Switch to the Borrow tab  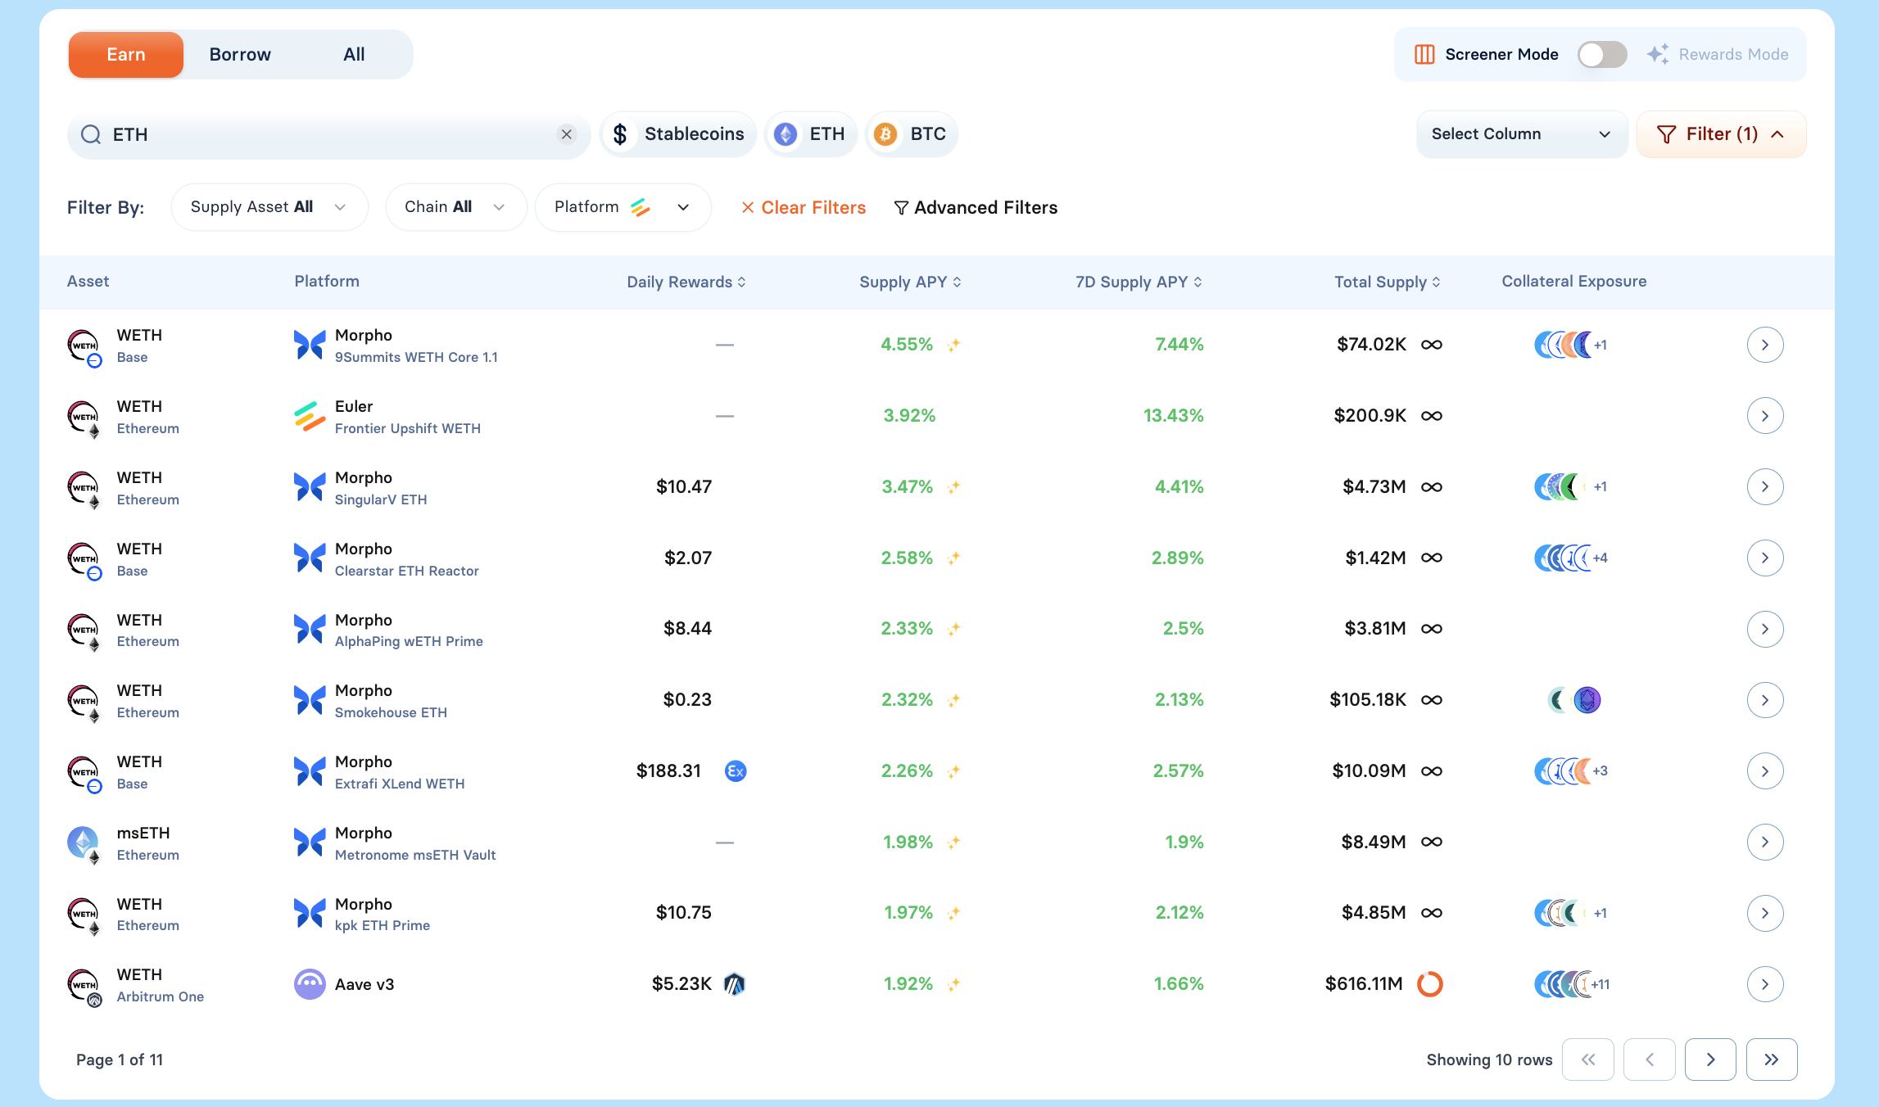(x=240, y=55)
